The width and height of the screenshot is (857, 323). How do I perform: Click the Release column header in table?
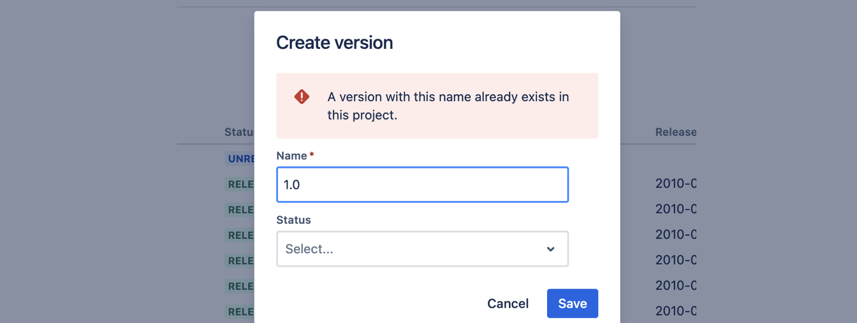click(x=676, y=132)
